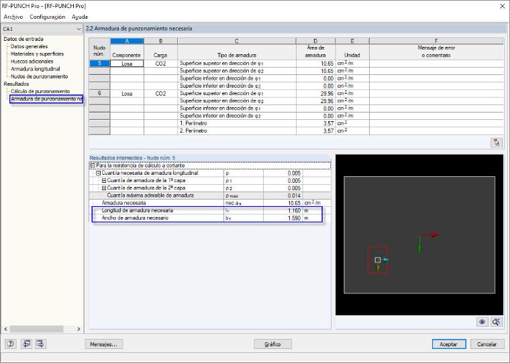This screenshot has width=510, height=363.
Task: Select 'Armadura de punzonamiento' tree item
Action: 46,99
